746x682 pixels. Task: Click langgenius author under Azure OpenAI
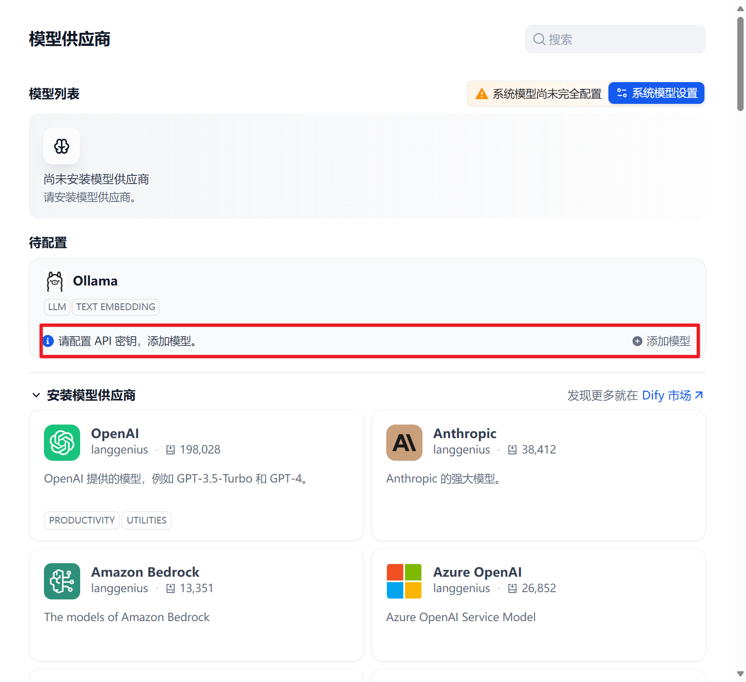461,589
